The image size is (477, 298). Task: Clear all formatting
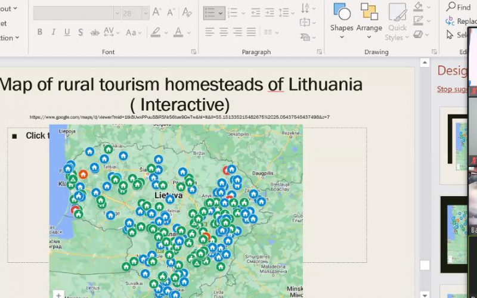tap(187, 12)
